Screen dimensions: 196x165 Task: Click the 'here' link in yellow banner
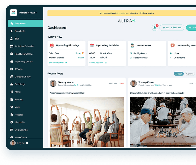[145, 13]
